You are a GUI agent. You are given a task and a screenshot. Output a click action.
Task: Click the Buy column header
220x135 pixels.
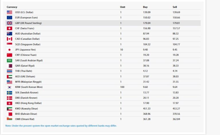pos(145,7)
